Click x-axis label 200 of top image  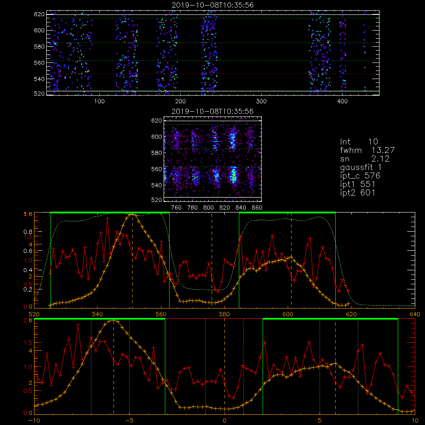(180, 102)
